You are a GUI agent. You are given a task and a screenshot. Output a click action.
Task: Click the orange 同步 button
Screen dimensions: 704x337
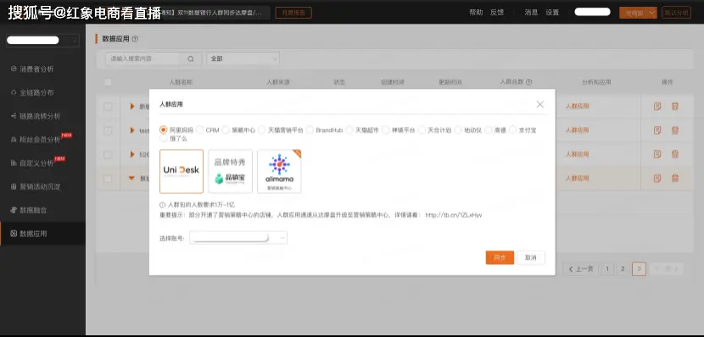coord(500,257)
